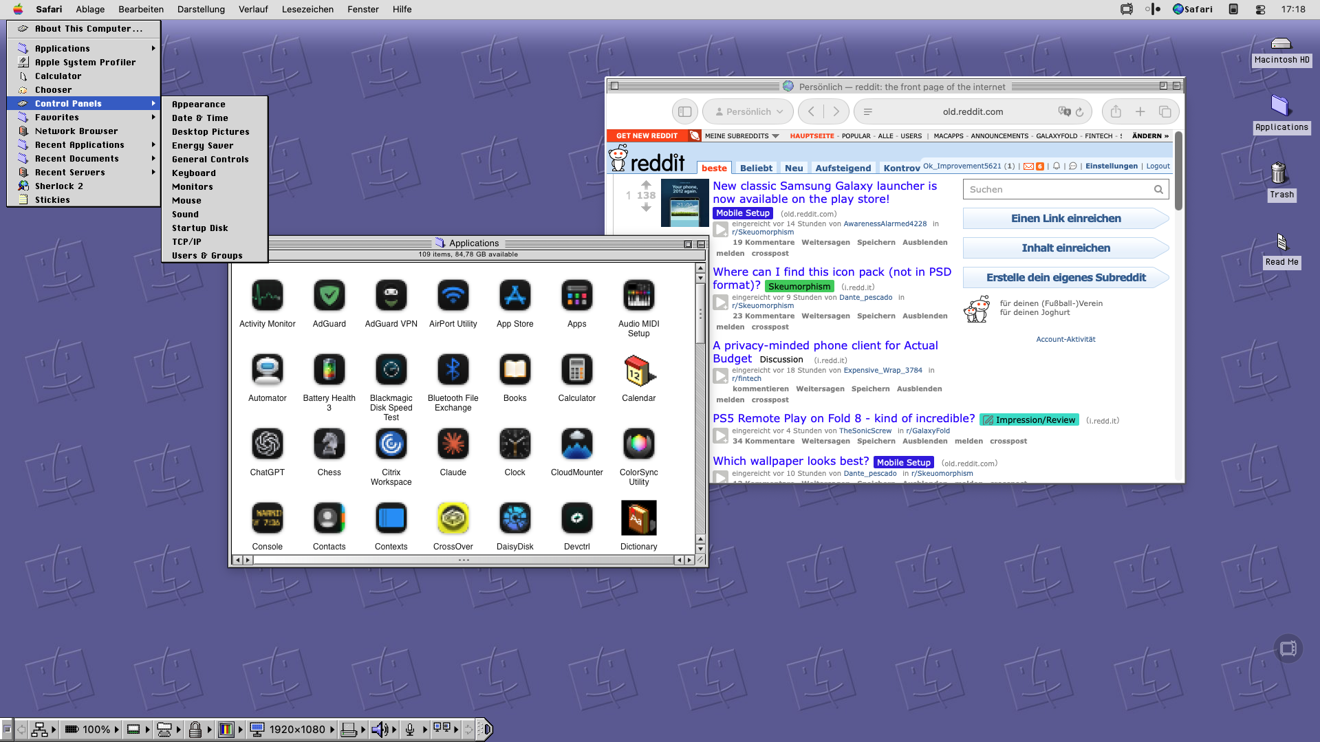Open the Trash on the desktop
Screen dimensions: 1320x742
(1279, 173)
